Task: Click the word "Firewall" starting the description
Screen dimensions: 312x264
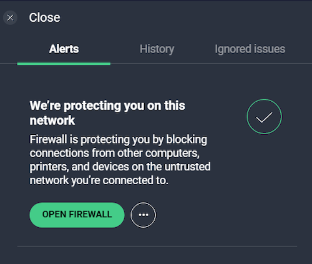Action: pyautogui.click(x=48, y=139)
